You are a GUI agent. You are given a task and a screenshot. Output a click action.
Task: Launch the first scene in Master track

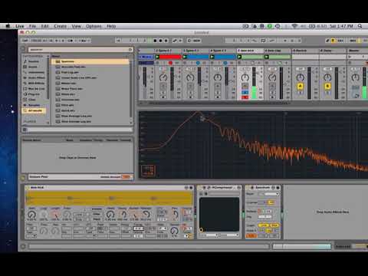point(350,57)
